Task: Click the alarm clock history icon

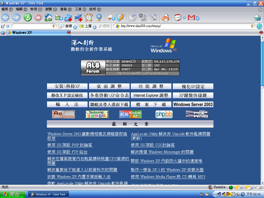Action: pos(88,18)
